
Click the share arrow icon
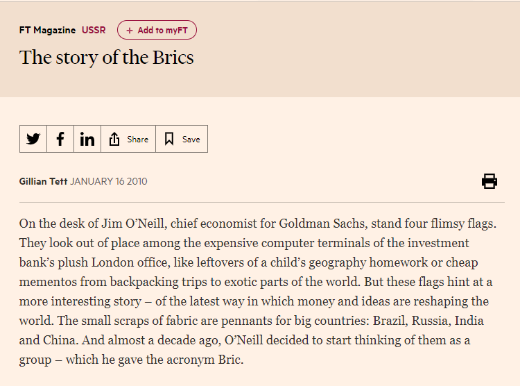click(x=115, y=139)
